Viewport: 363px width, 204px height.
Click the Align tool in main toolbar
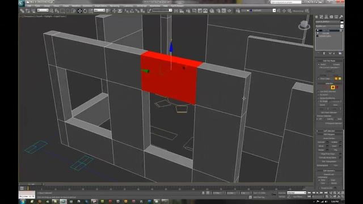pos(181,11)
